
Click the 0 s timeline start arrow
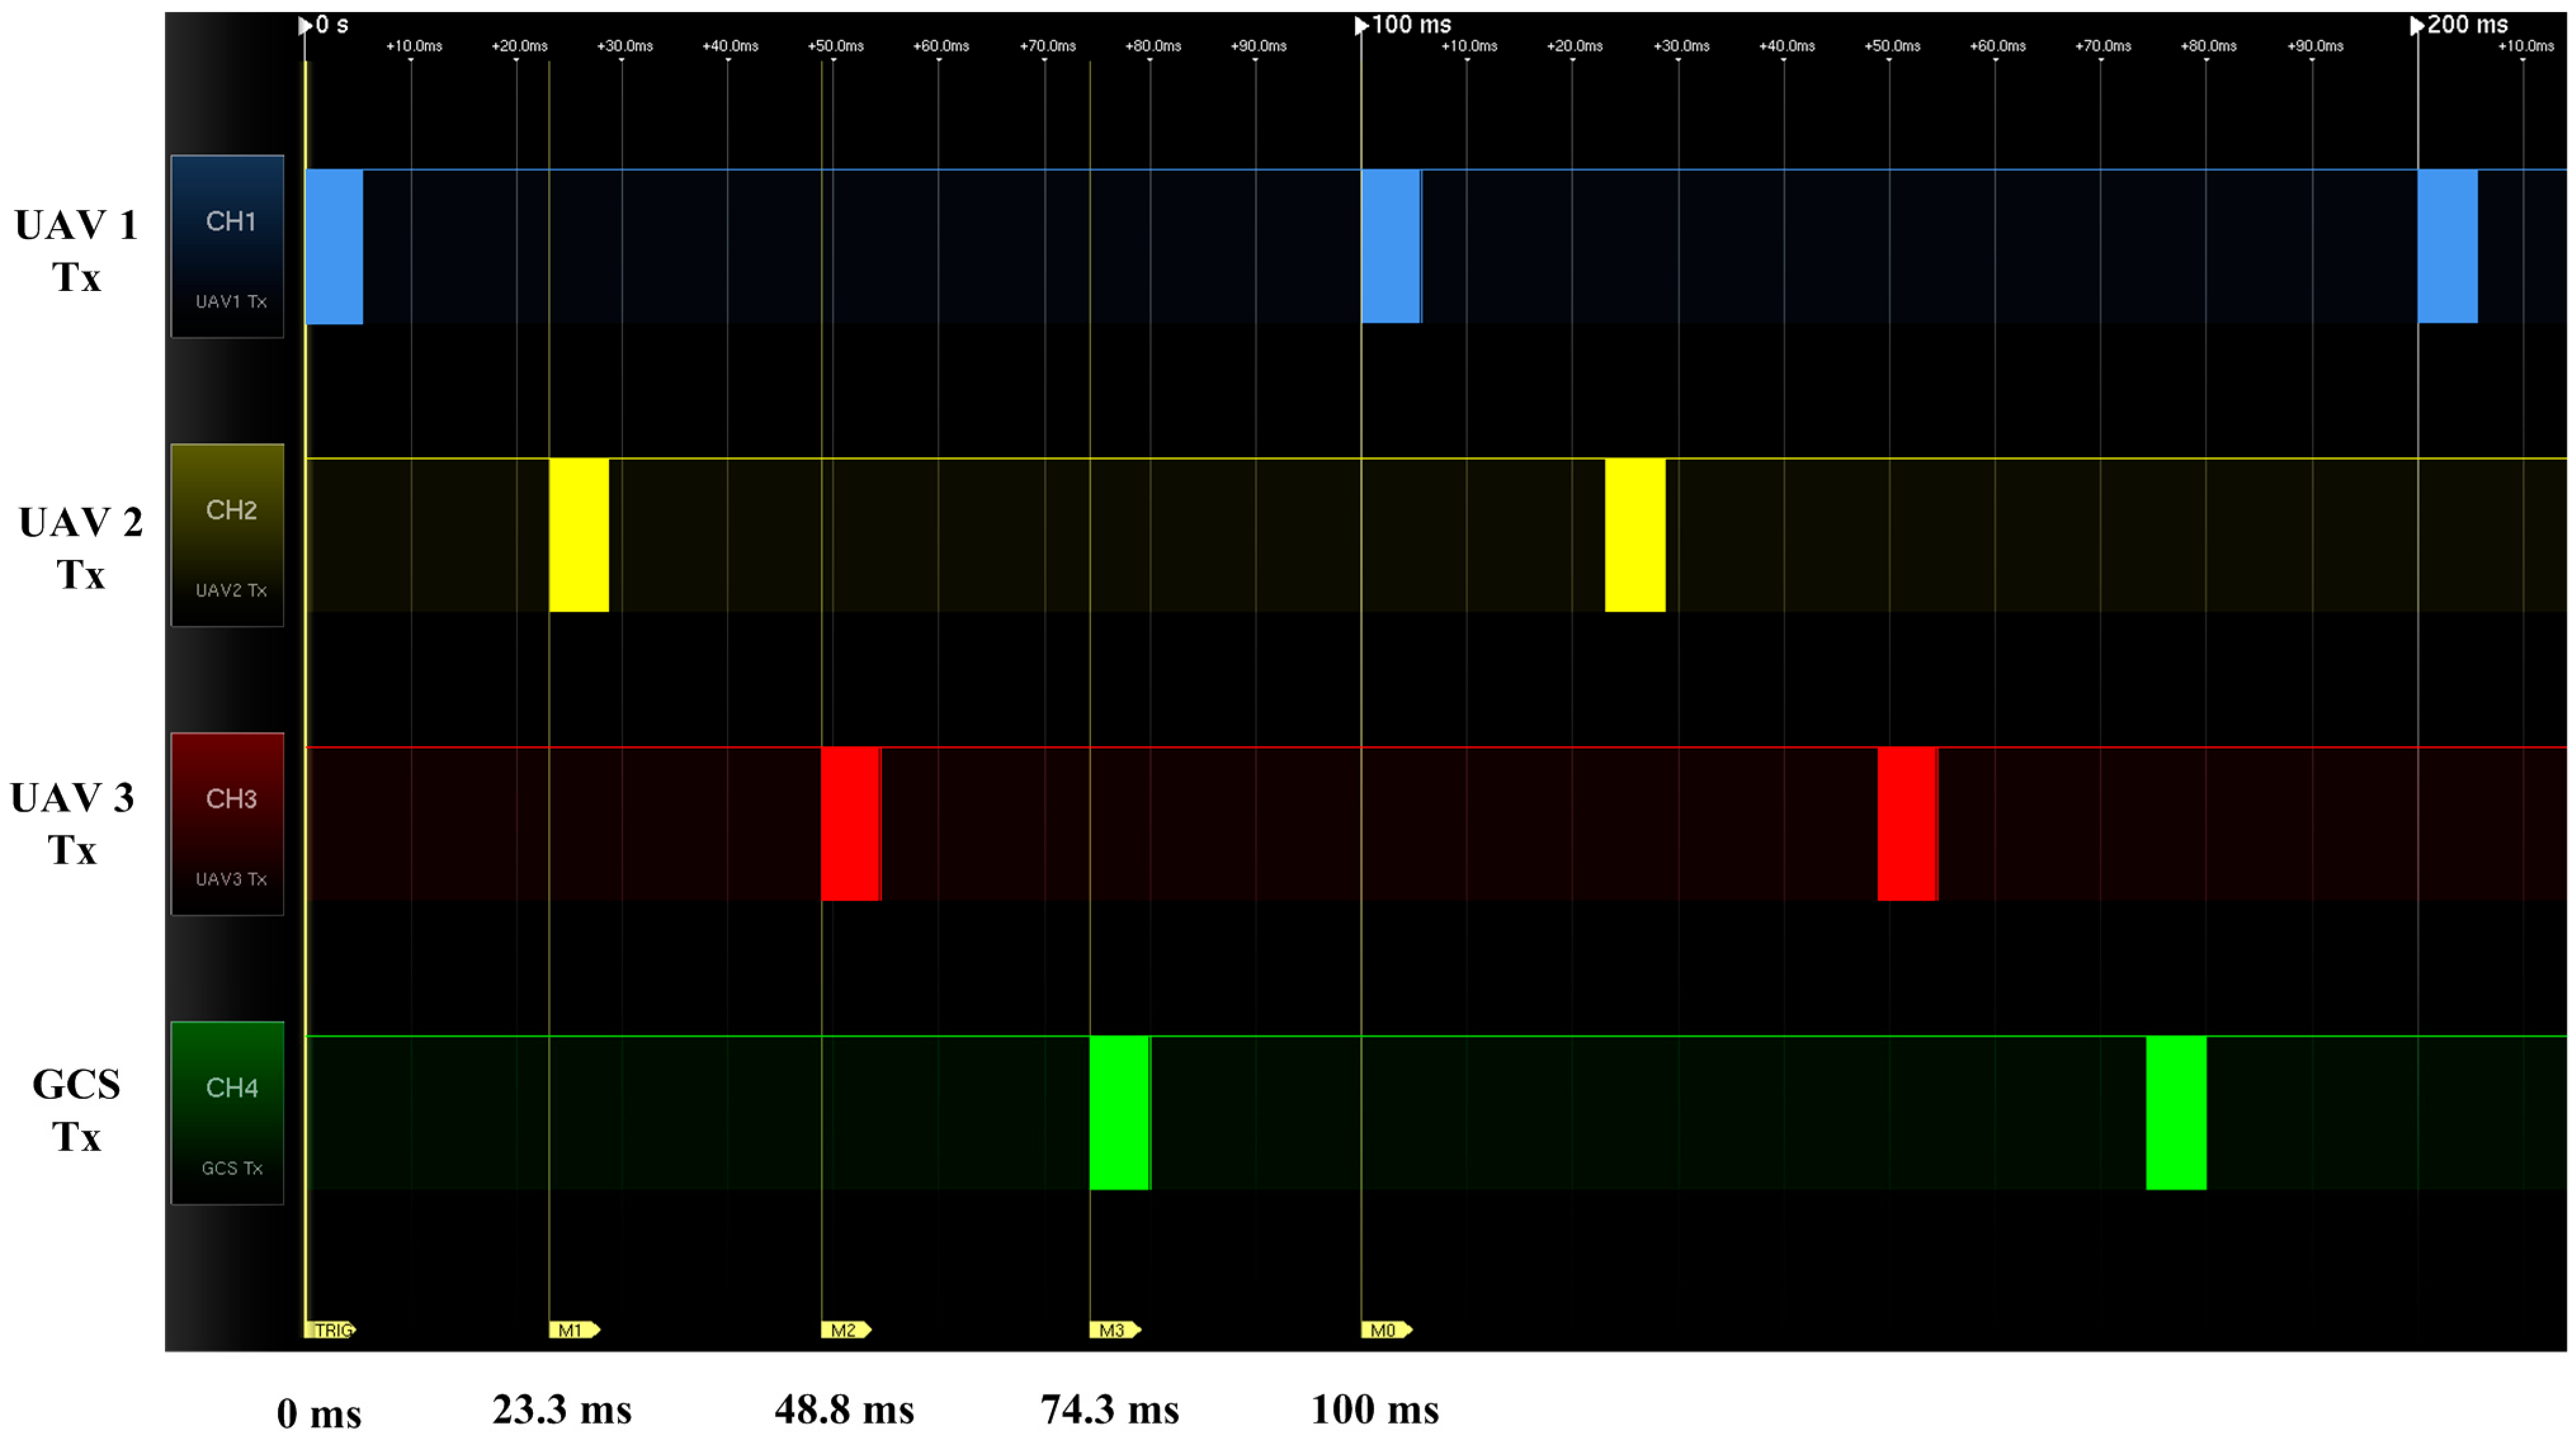point(305,26)
